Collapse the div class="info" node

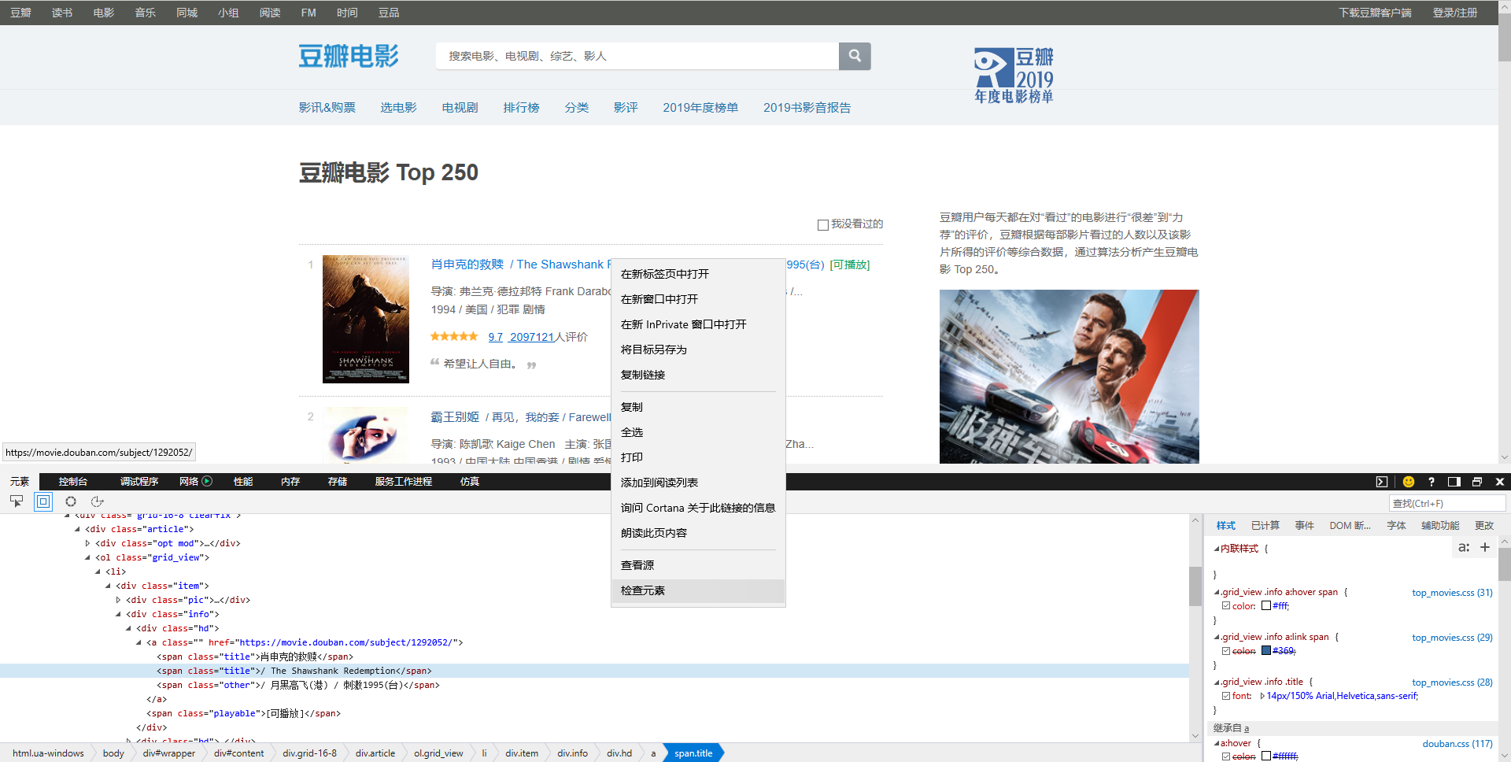click(118, 614)
